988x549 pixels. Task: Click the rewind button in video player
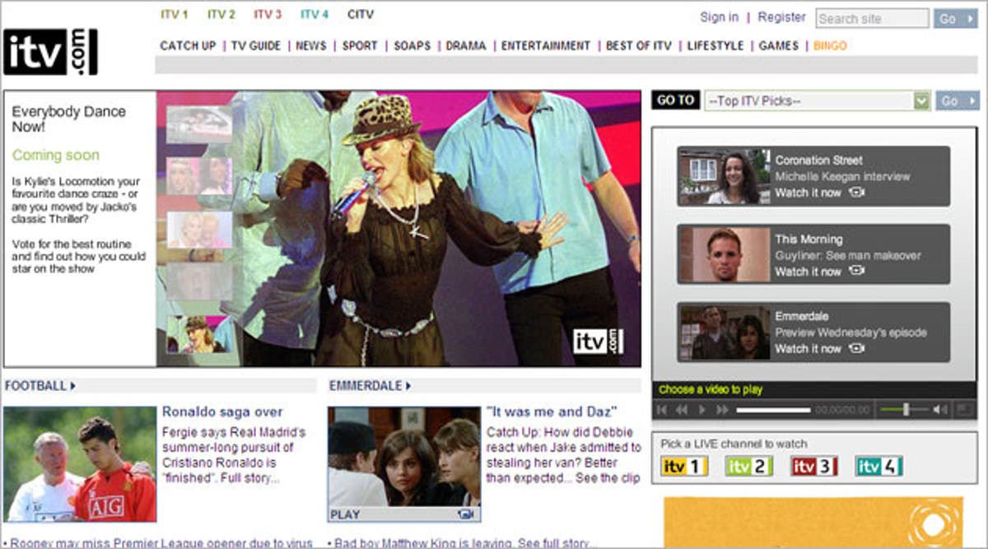coord(682,409)
